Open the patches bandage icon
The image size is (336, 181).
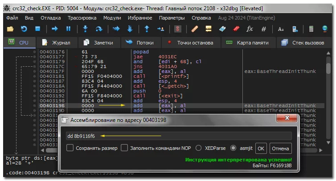195,29
